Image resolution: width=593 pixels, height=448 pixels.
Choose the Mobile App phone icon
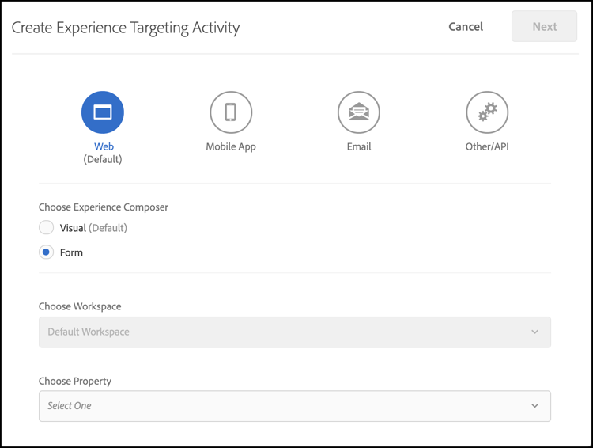(231, 112)
